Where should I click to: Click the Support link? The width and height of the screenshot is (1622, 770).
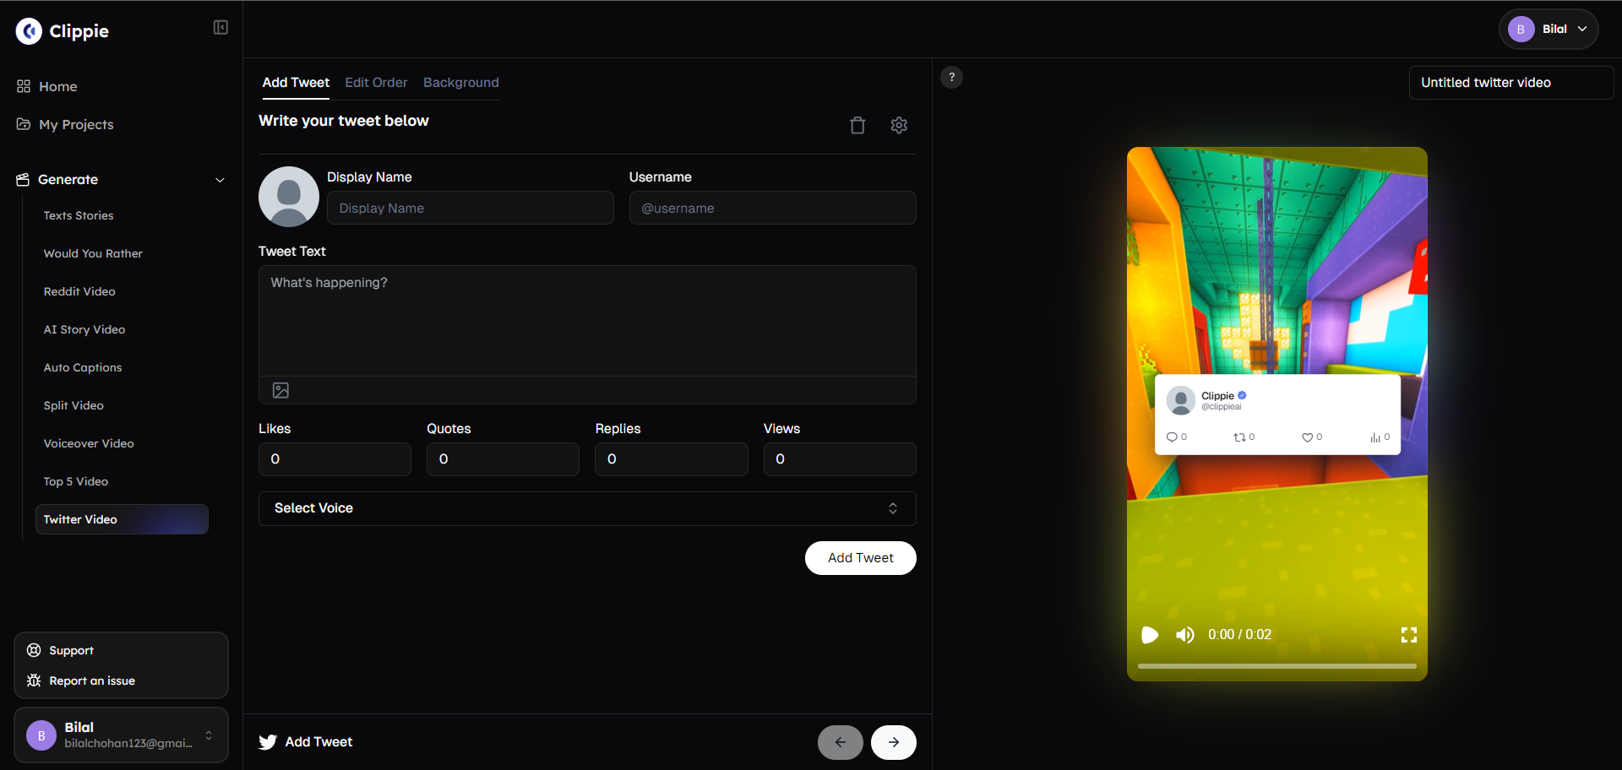click(71, 650)
